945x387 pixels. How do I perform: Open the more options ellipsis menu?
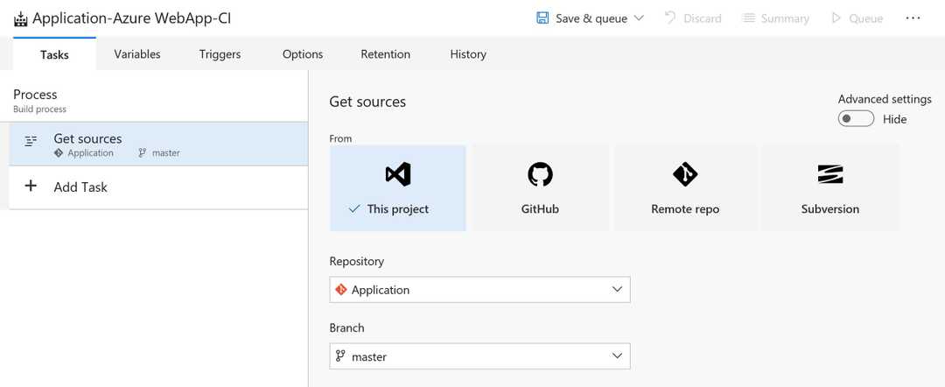[913, 18]
